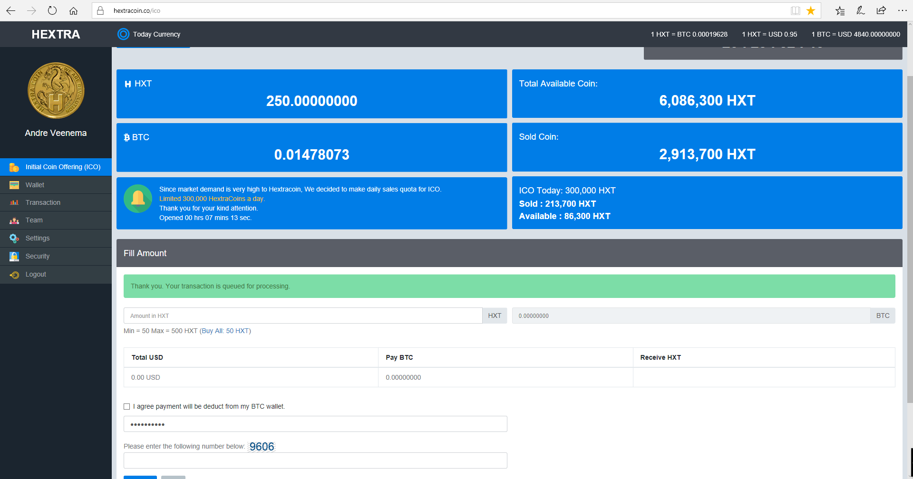913x479 pixels.
Task: Click the Security lock icon
Action: click(x=14, y=256)
